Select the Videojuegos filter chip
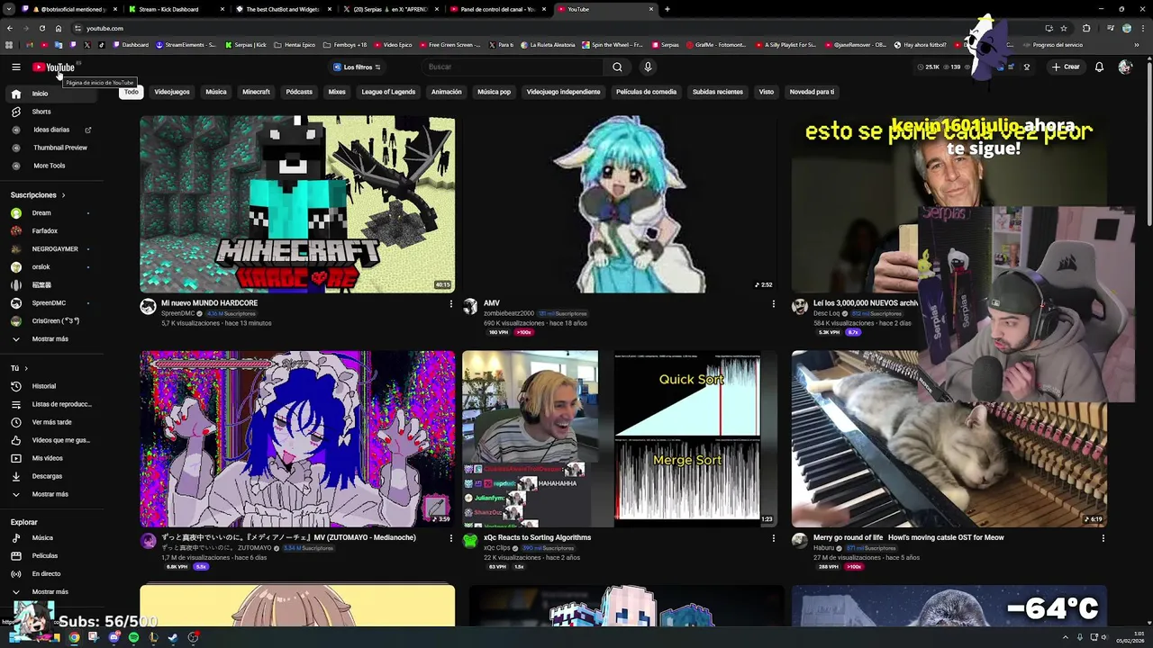The height and width of the screenshot is (648, 1153). [x=172, y=92]
